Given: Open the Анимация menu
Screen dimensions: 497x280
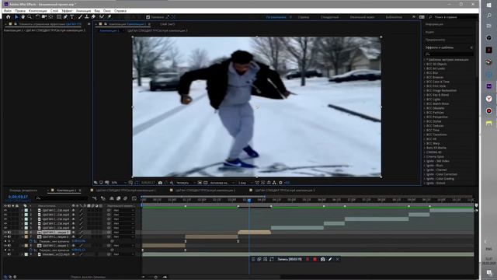Looking at the screenshot, I should pos(83,11).
